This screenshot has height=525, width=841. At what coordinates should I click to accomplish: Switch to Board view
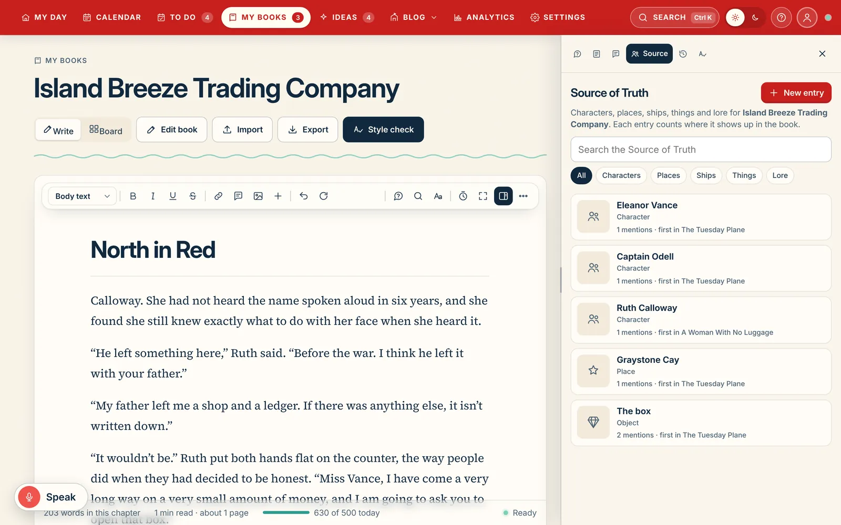point(106,130)
